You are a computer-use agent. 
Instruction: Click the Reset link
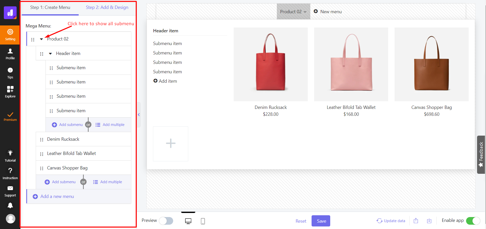click(301, 221)
